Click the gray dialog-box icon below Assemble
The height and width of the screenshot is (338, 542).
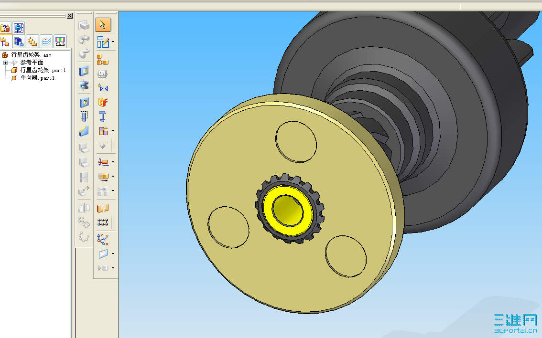(103, 74)
